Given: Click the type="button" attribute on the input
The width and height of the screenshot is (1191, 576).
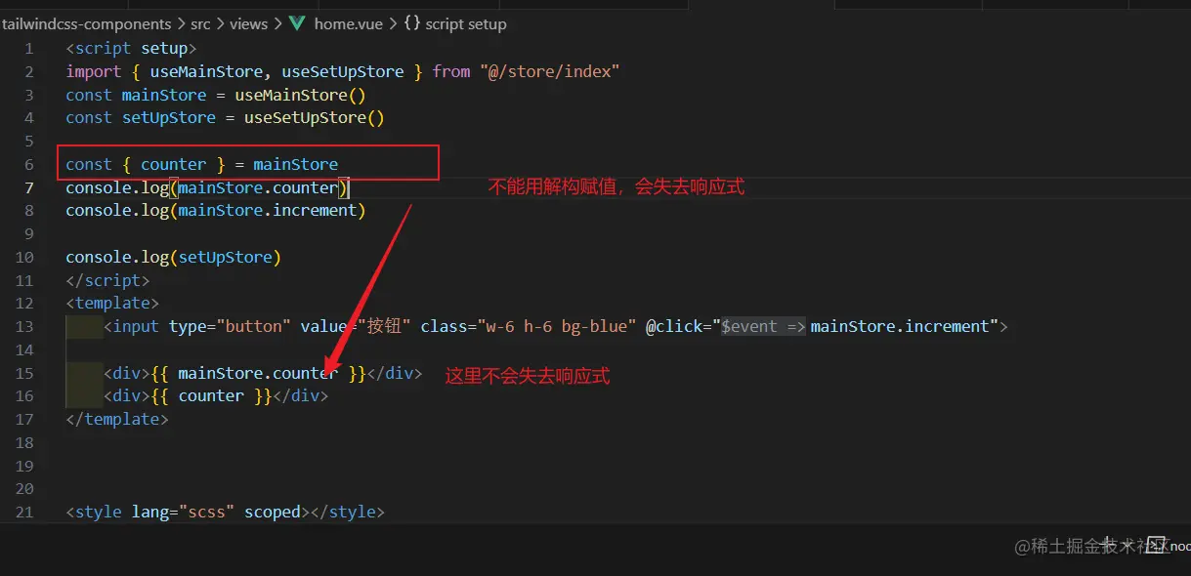Looking at the screenshot, I should pos(230,326).
